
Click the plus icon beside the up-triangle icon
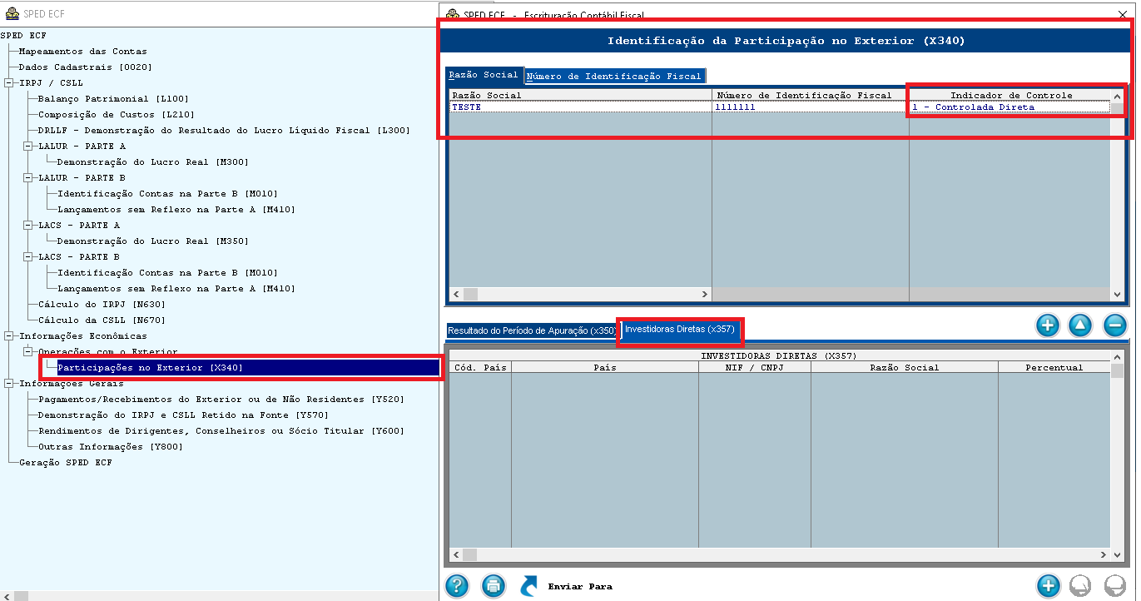[x=1048, y=325]
